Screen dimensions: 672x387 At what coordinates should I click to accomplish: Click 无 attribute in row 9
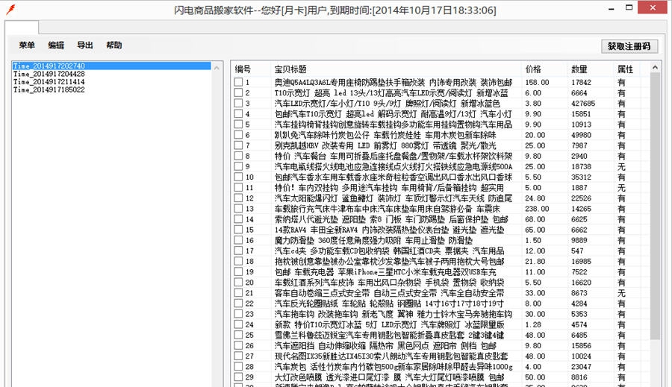click(x=621, y=166)
